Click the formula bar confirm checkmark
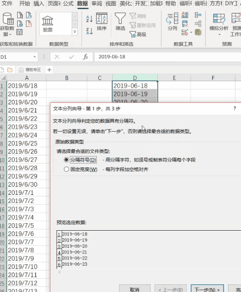Image resolution: width=241 pixels, height=292 pixels. tap(72, 57)
